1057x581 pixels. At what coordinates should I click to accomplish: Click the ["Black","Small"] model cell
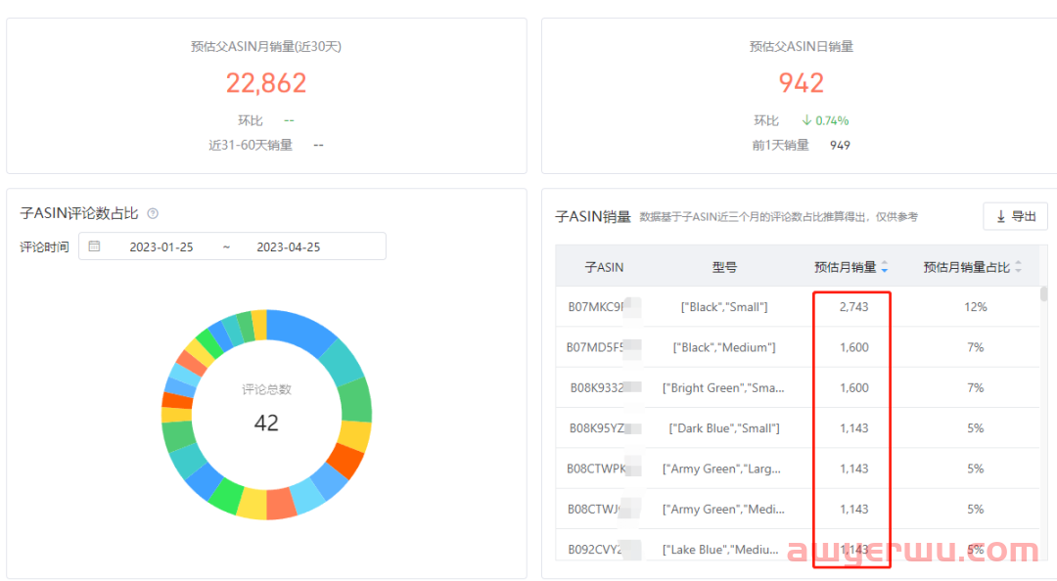click(x=724, y=307)
